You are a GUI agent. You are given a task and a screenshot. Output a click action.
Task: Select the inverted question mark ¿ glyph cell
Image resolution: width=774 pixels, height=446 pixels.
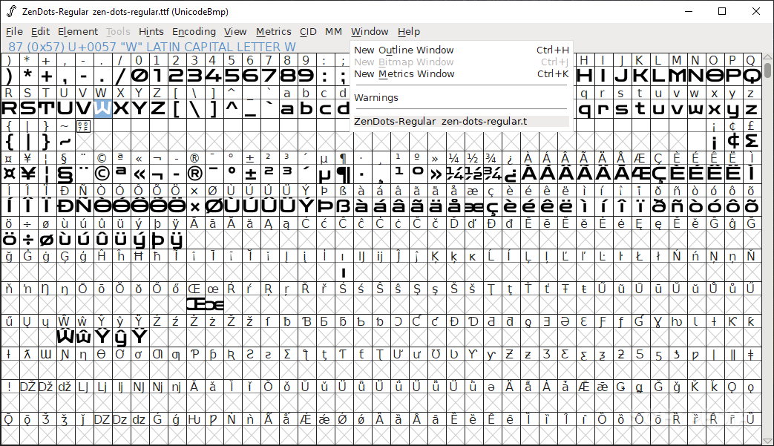(x=510, y=174)
